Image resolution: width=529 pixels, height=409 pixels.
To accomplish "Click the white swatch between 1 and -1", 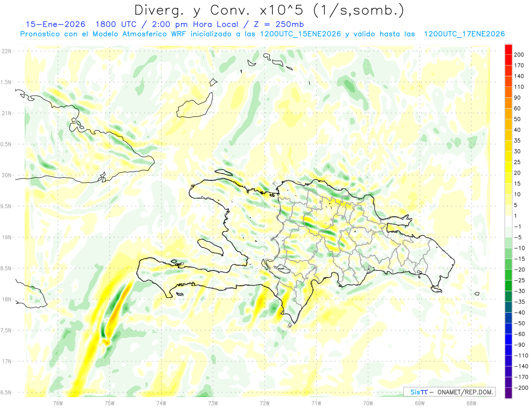I will 508,221.
